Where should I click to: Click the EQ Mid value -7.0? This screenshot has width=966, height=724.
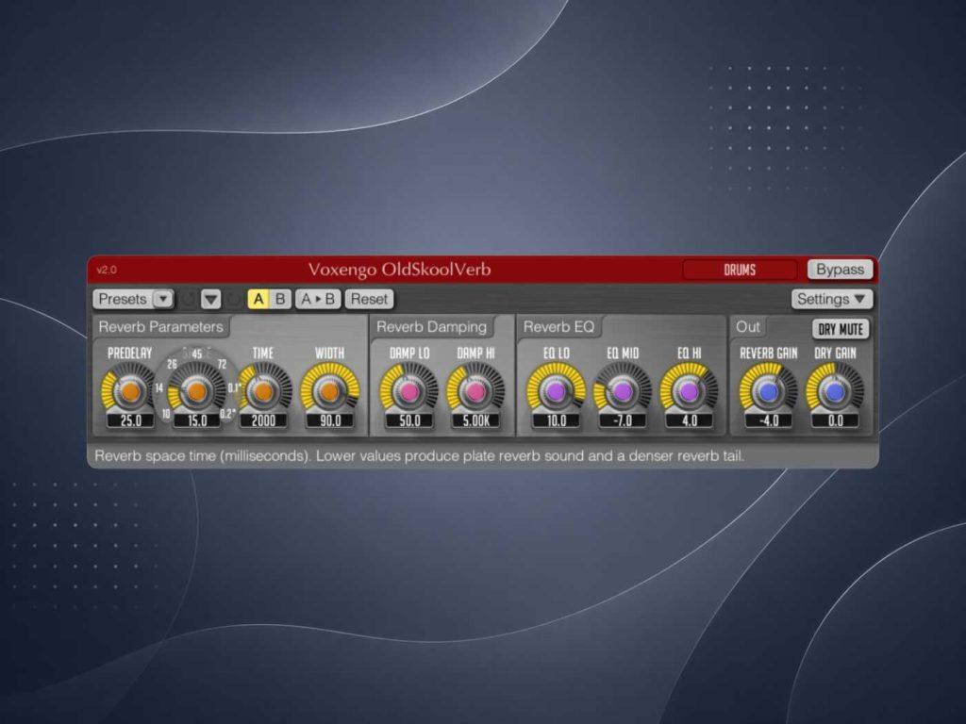coord(623,421)
